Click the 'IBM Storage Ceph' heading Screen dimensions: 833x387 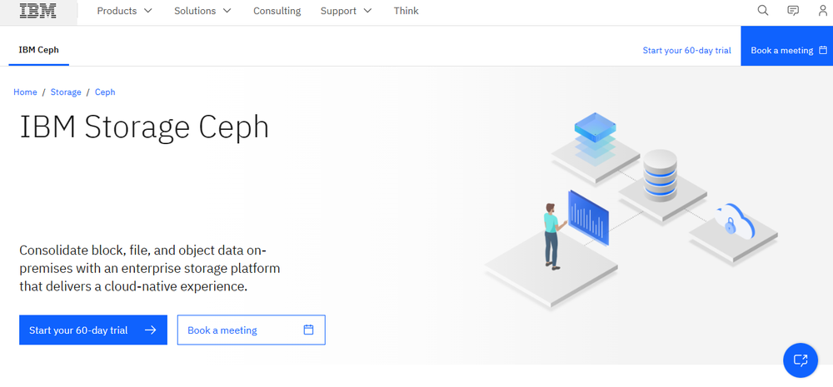coord(144,127)
